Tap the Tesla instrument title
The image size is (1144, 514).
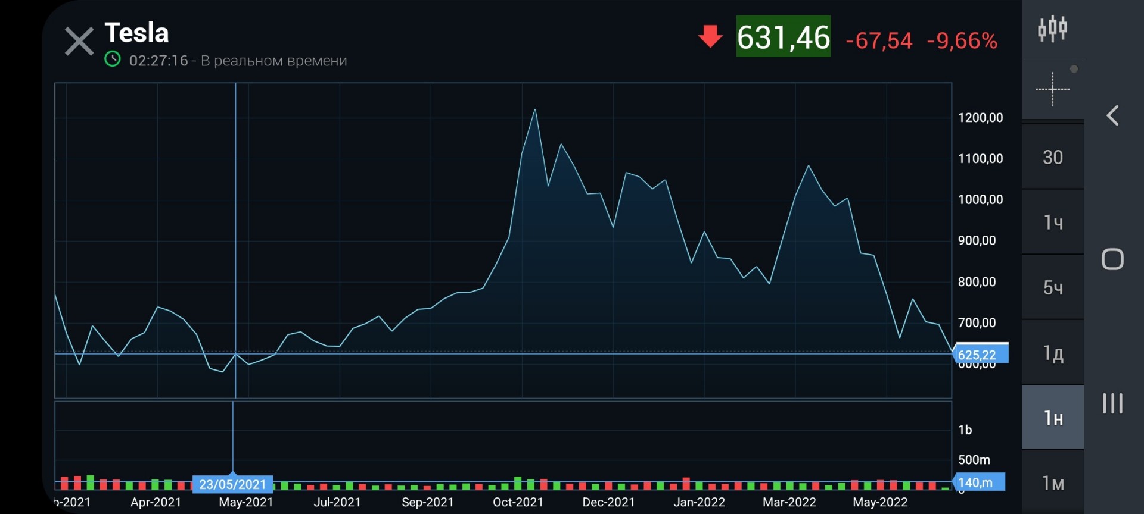[136, 33]
